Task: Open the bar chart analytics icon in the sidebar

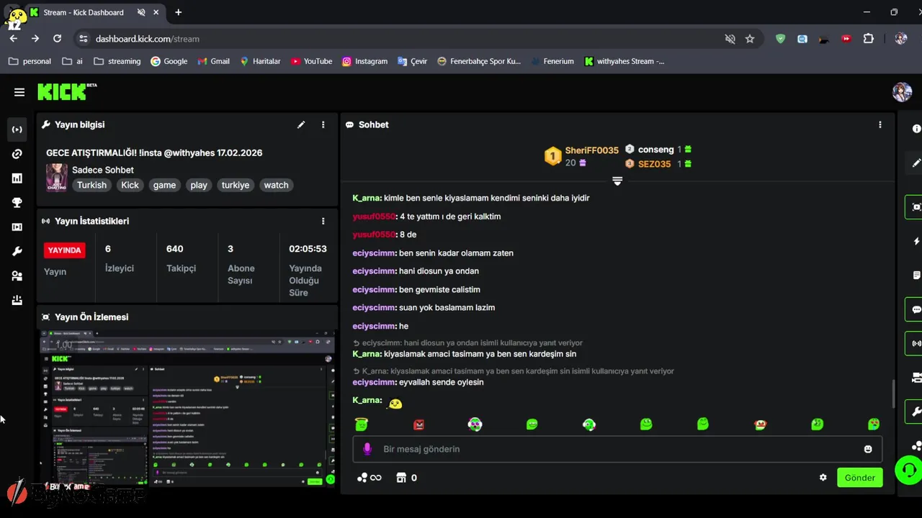Action: tap(17, 178)
